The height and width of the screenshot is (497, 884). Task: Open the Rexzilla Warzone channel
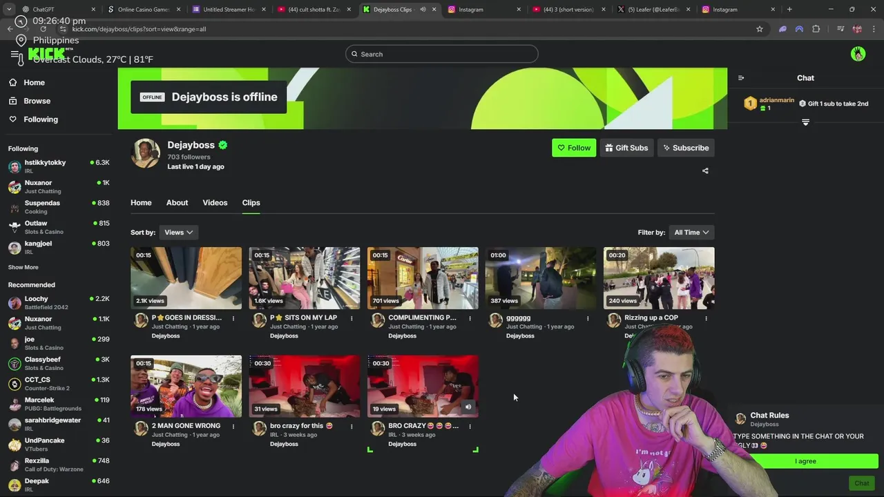click(59, 465)
